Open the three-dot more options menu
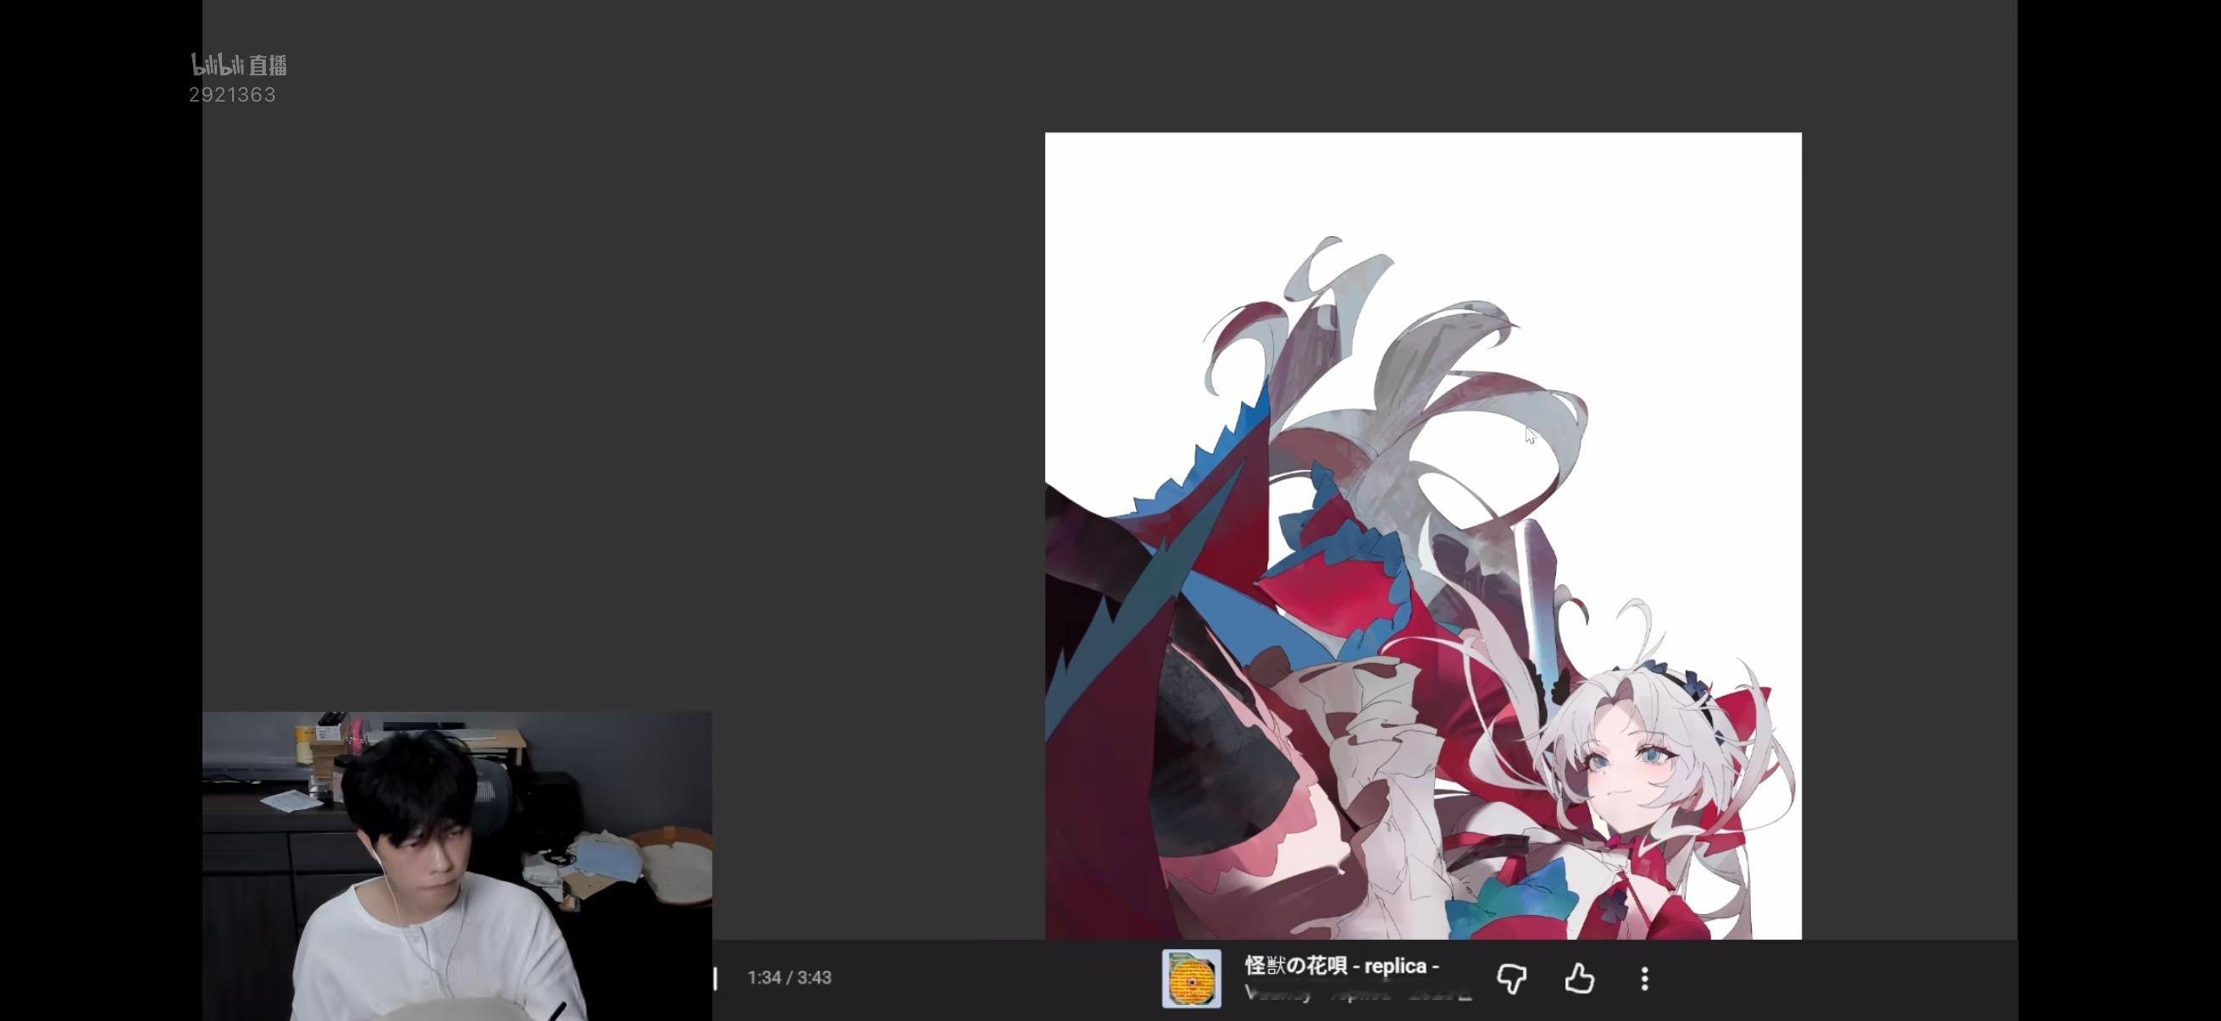This screenshot has height=1021, width=2221. click(x=1644, y=979)
